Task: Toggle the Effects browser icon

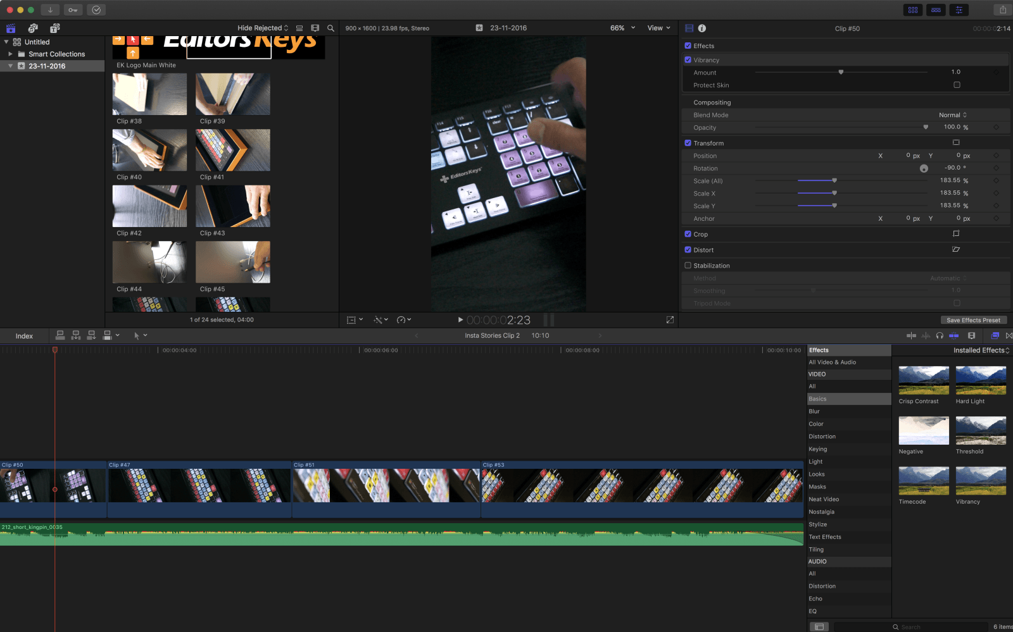Action: pyautogui.click(x=995, y=336)
